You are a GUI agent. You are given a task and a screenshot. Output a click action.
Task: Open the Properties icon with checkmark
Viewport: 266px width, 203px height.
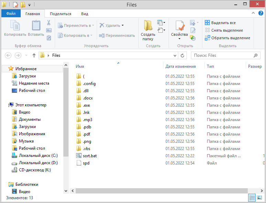(180, 25)
